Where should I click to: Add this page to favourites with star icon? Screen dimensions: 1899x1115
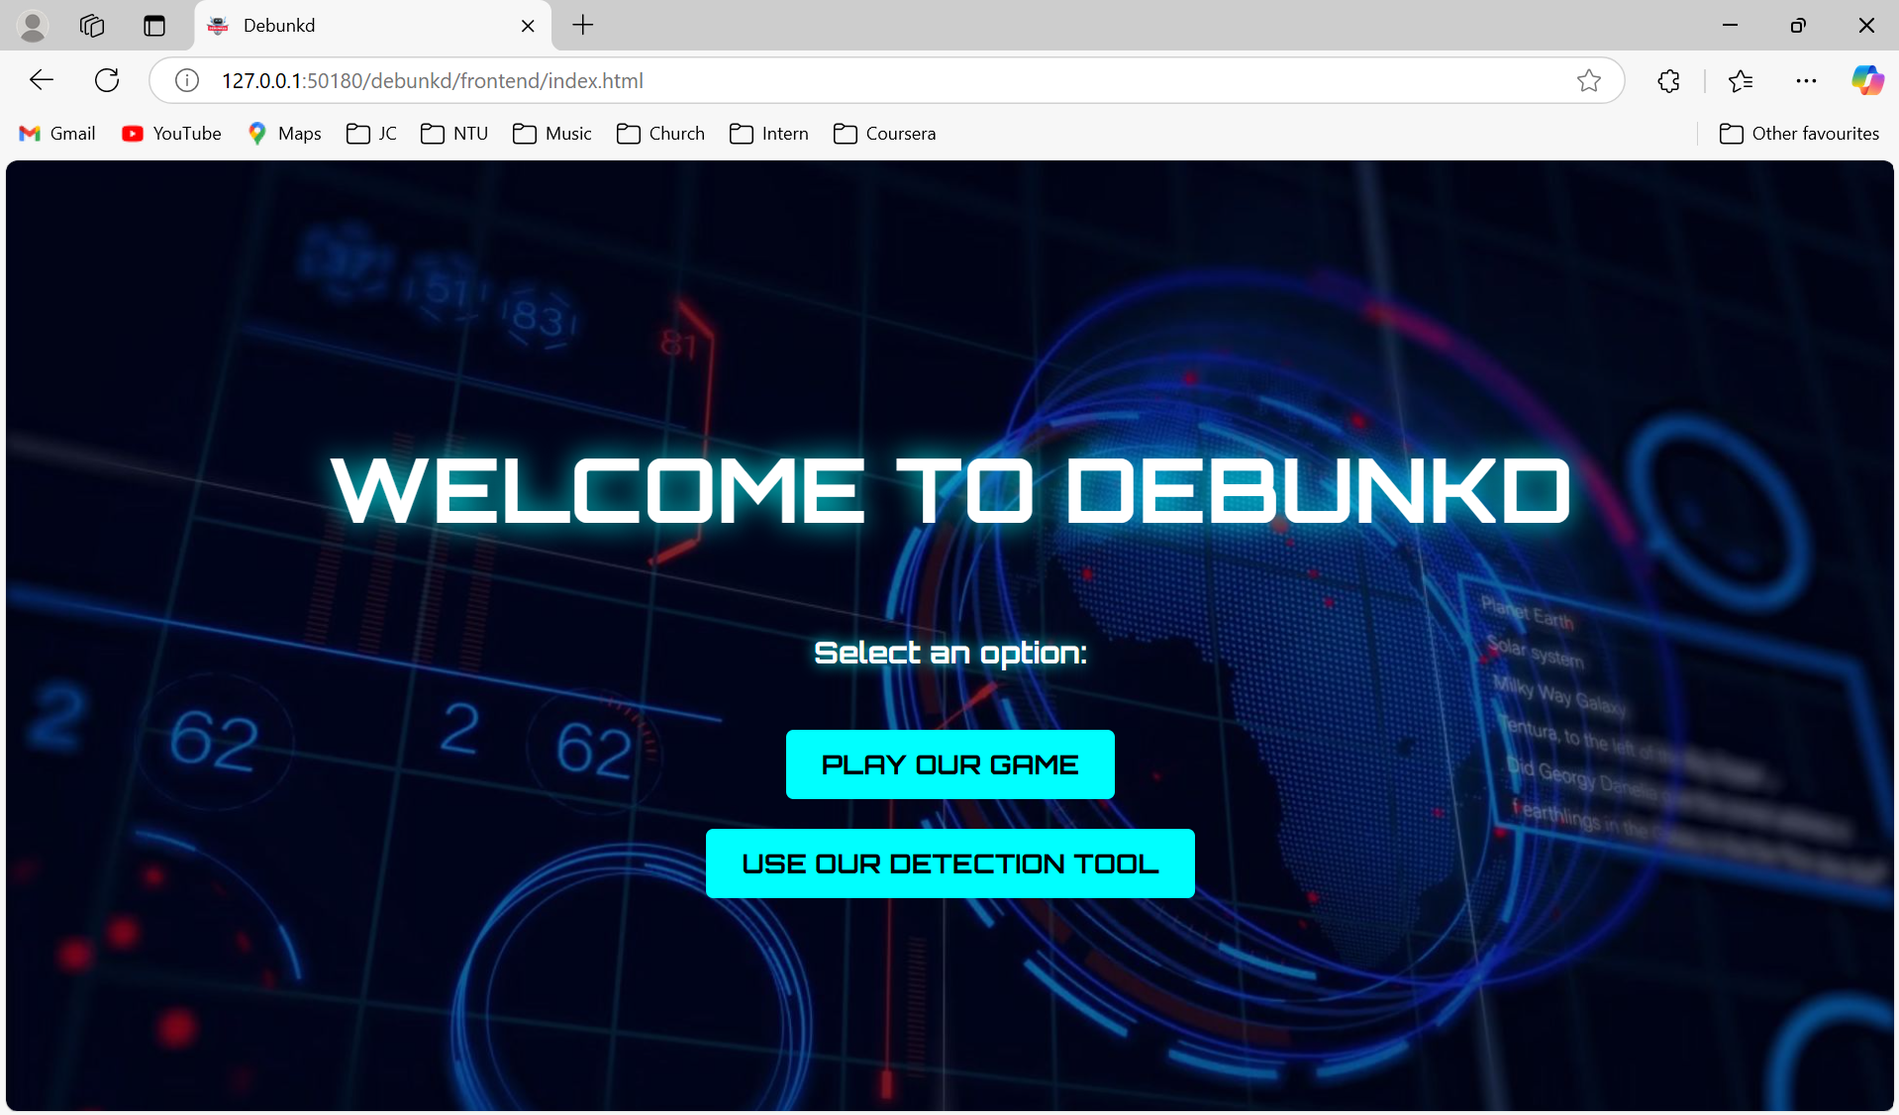(1588, 80)
